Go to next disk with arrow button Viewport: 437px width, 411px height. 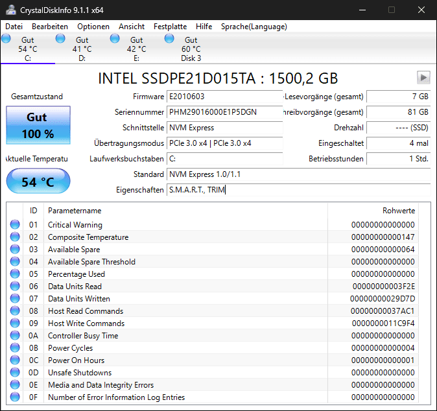coord(423,77)
